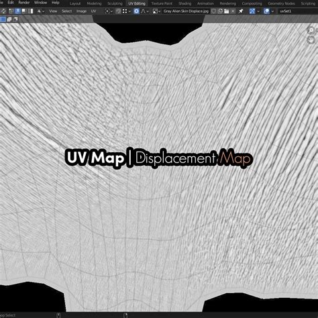This screenshot has width=318, height=318.
Task: Open the Shading workspace tab
Action: (x=184, y=3)
